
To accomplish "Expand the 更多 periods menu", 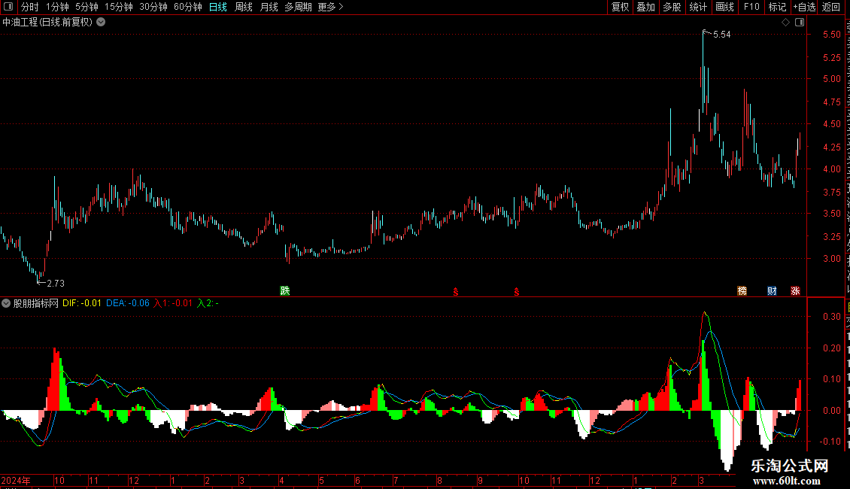I will tap(331, 7).
